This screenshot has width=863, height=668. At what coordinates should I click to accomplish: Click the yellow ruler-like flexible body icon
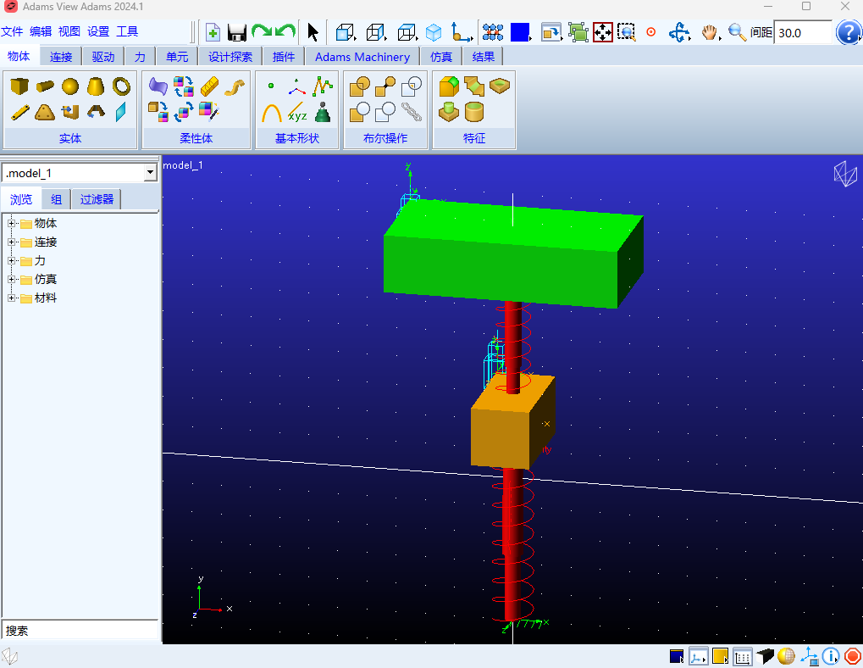[210, 86]
